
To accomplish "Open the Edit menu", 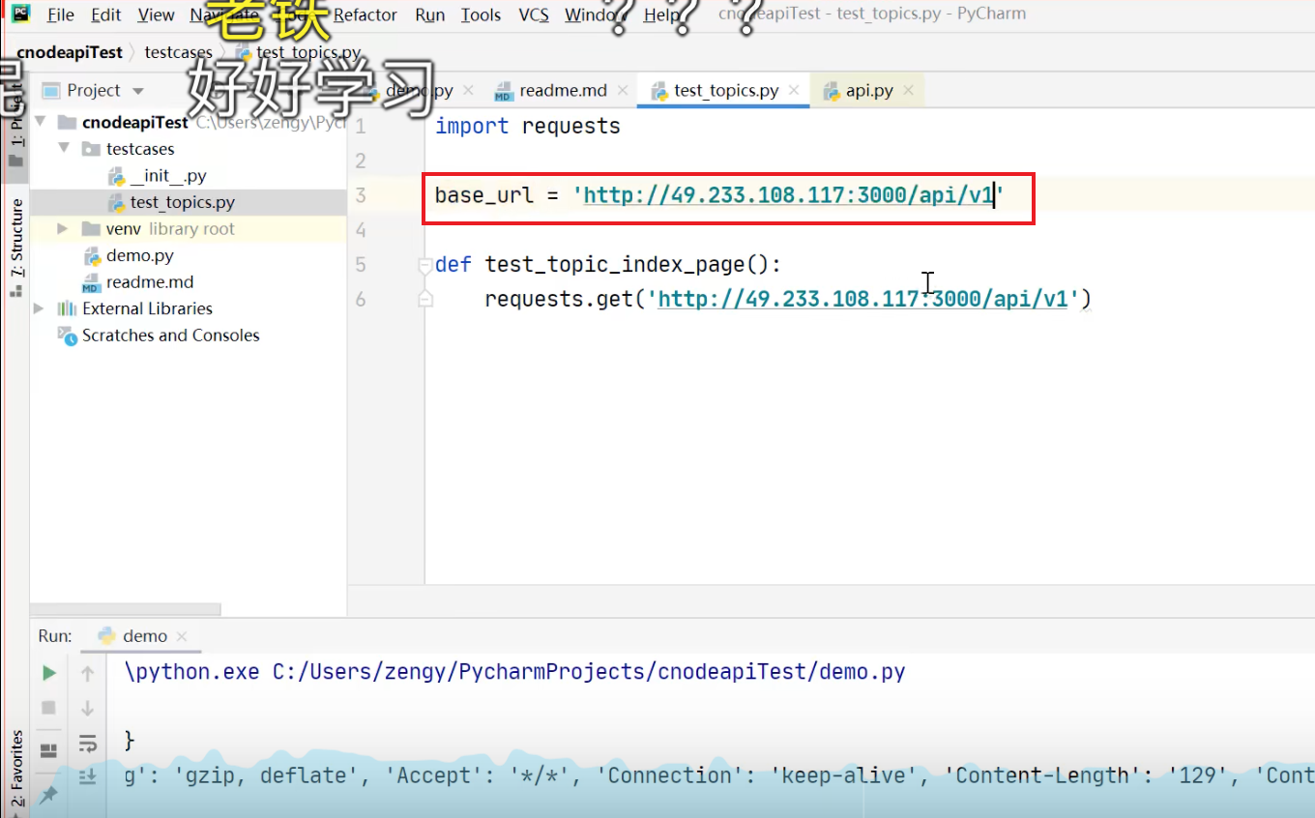I will click(106, 15).
